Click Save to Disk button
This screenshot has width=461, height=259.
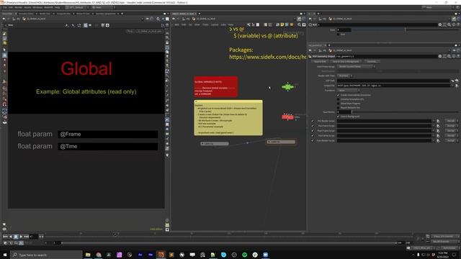pos(320,62)
